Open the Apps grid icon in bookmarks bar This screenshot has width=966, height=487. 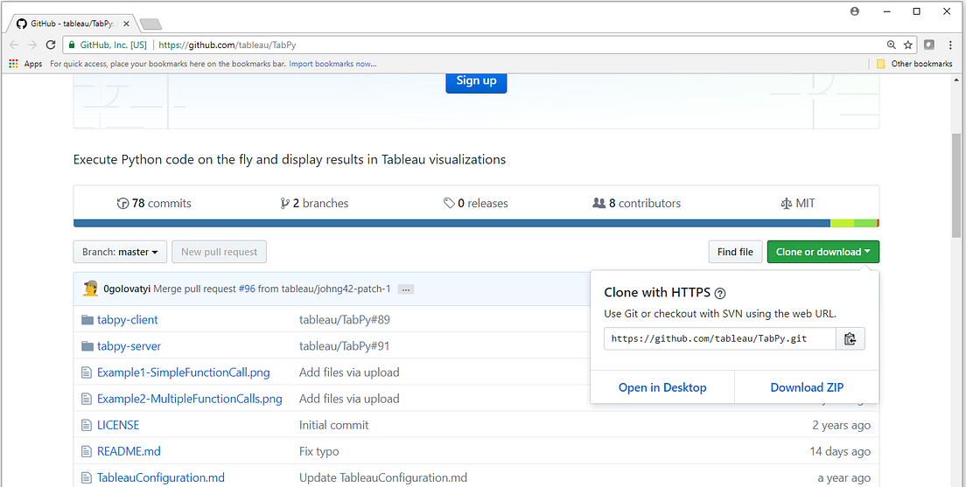pos(13,64)
